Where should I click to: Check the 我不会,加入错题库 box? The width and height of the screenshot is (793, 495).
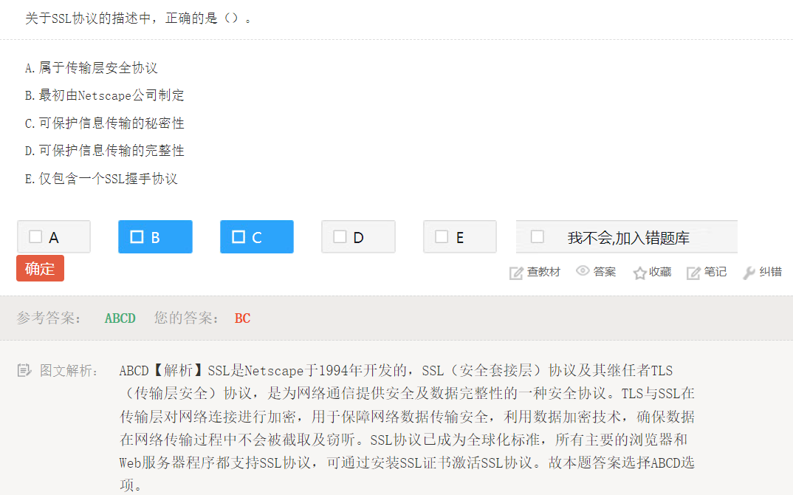[x=537, y=236]
